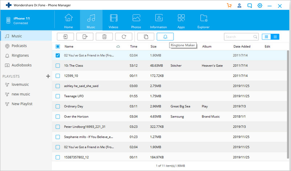Select Music in the sidebar
This screenshot has width=291, height=171.
pos(26,36)
